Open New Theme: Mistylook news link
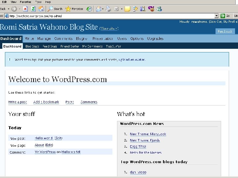Screen dimensions: 238x178 [148, 134]
